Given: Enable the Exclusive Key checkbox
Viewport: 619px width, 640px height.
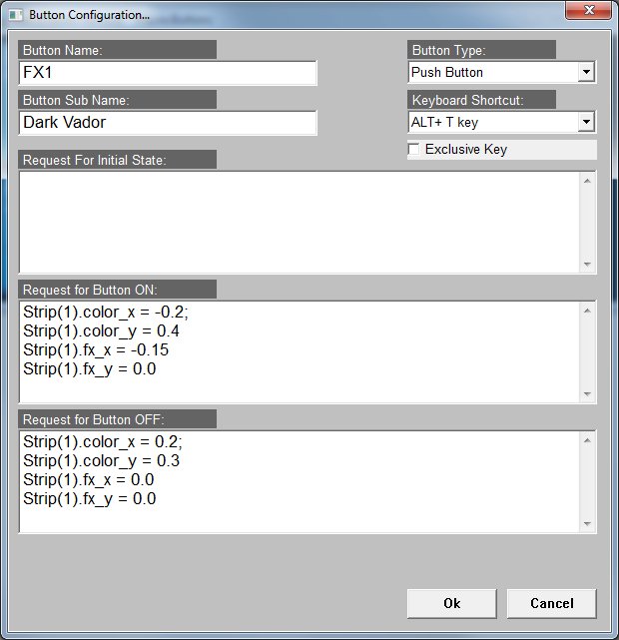Looking at the screenshot, I should point(414,150).
